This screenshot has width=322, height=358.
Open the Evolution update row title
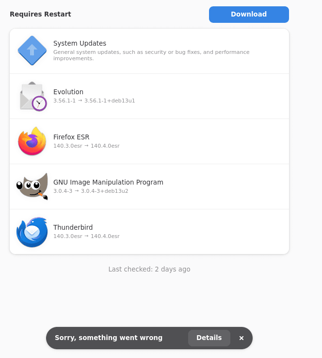(68, 92)
